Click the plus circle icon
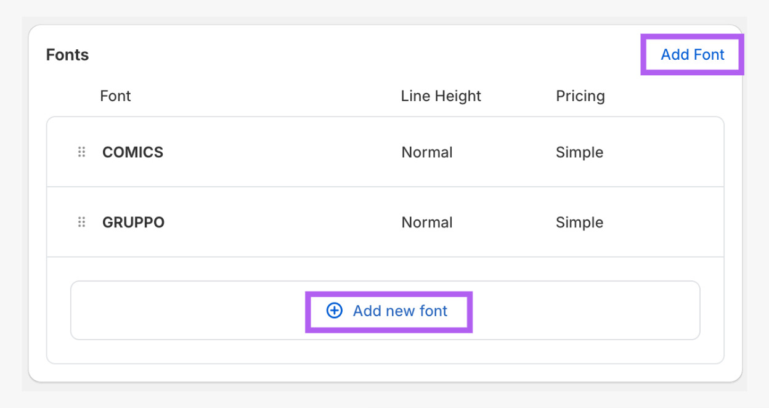This screenshot has width=769, height=408. pyautogui.click(x=334, y=311)
